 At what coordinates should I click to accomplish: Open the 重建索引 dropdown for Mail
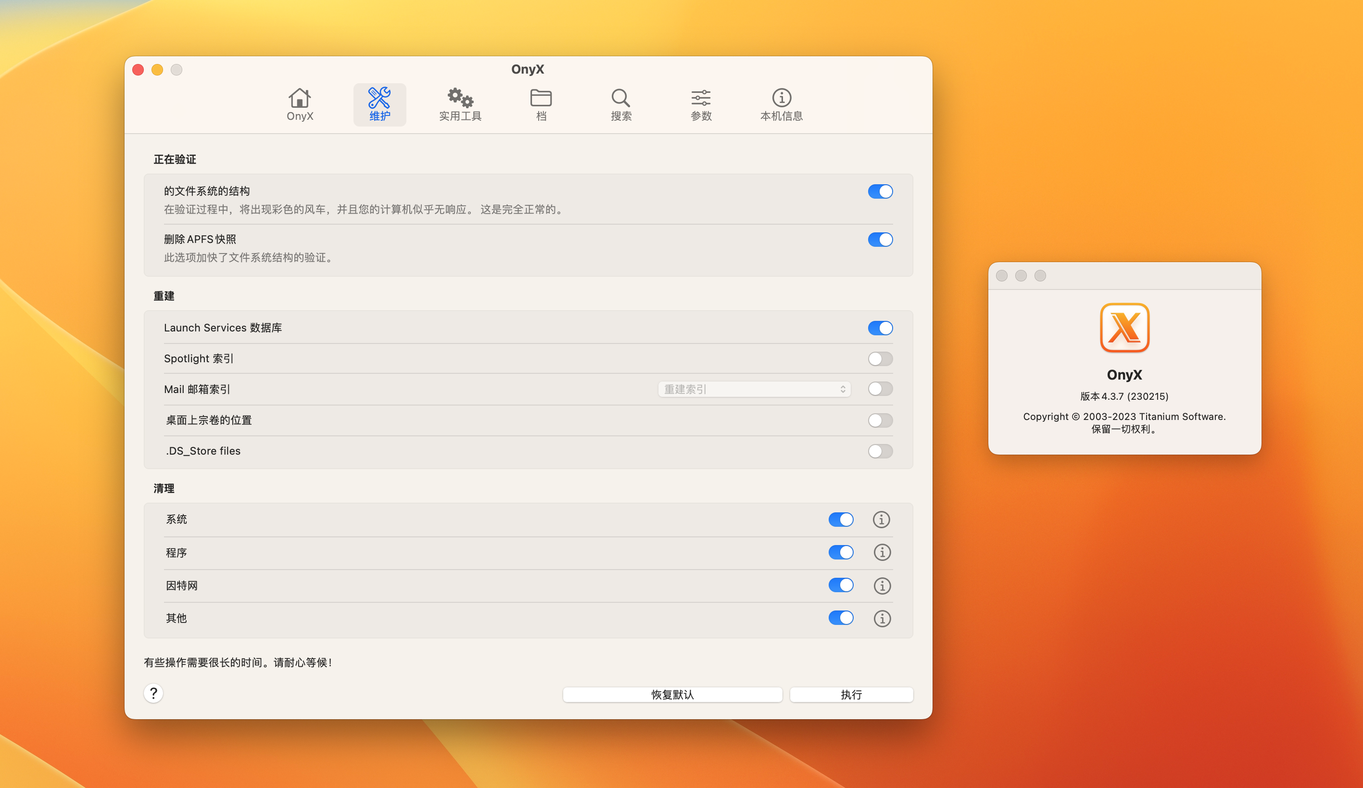pyautogui.click(x=754, y=389)
